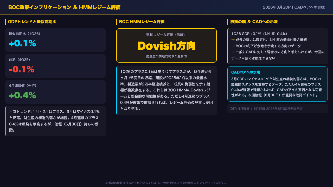This screenshot has width=333, height=187.
Task: Select the GDPトレンドと擬似前期比 section heading
Action: [x=32, y=22]
